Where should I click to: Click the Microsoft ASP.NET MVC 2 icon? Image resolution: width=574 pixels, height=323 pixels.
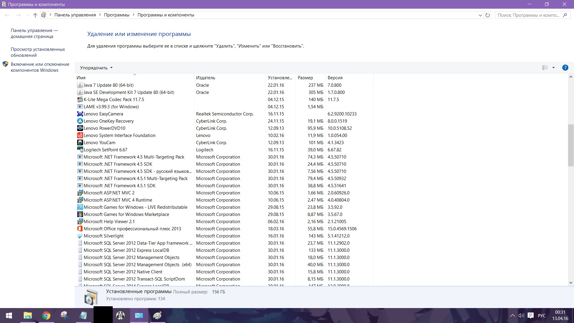tap(80, 193)
